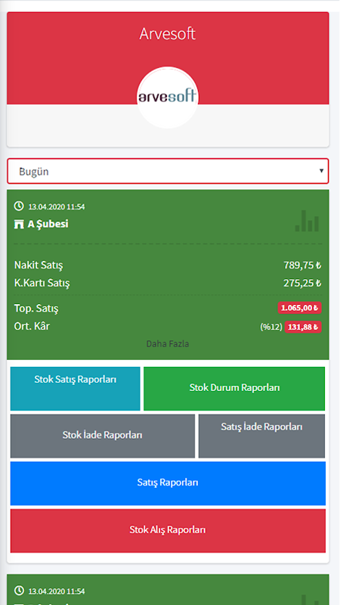Click the A Şubesi branch name
Screen dimensions: 340x605
pyautogui.click(x=48, y=224)
